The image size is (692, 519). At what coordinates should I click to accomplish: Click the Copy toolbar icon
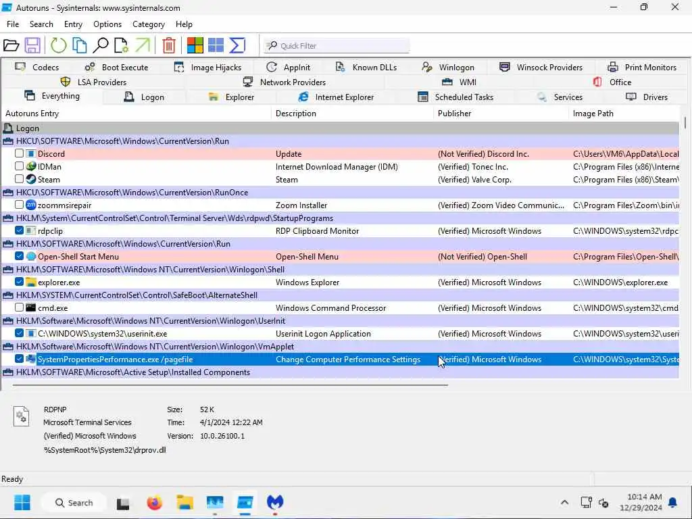pos(80,45)
